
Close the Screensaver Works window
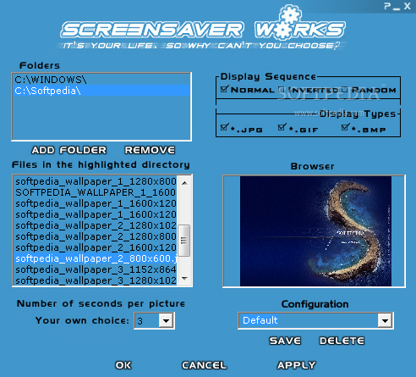(x=407, y=6)
